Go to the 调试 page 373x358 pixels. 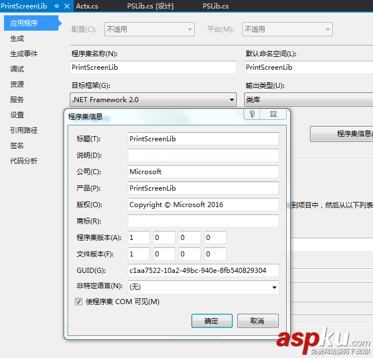[17, 69]
